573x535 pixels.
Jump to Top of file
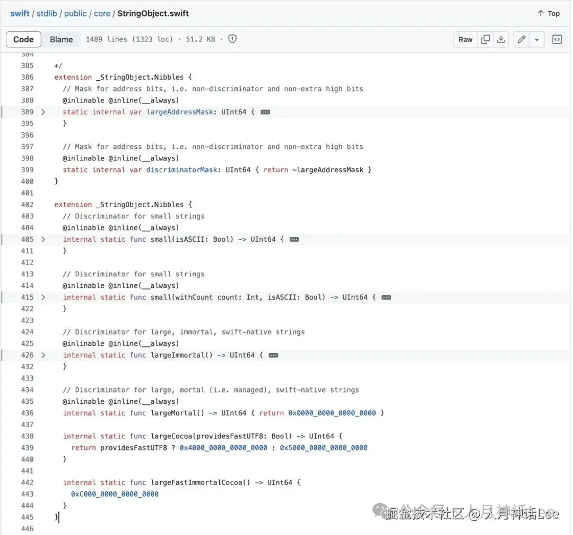(549, 13)
